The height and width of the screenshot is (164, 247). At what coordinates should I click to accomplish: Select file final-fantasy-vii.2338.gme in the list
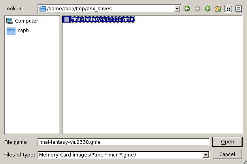point(99,19)
